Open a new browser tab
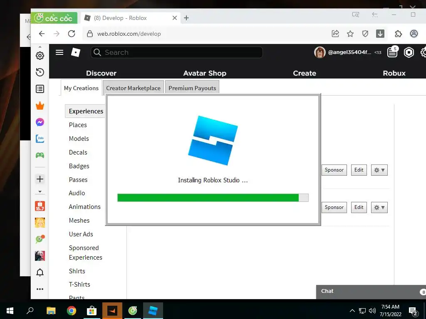Viewport: 426px width, 319px height. 186,18
